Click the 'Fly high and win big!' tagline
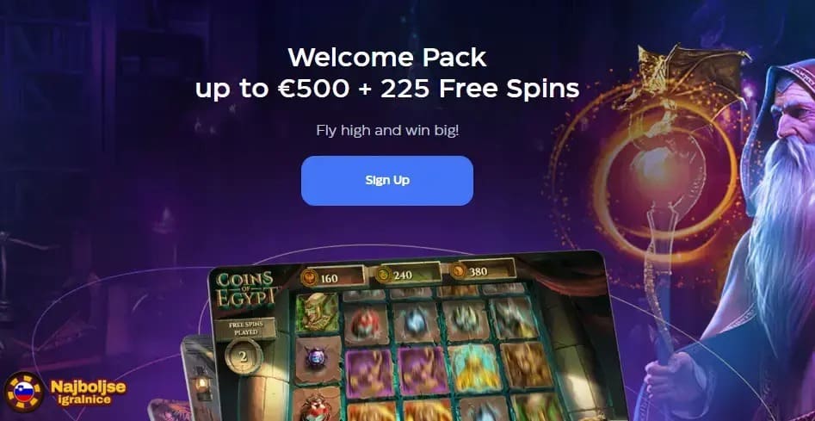The width and height of the screenshot is (815, 421). pos(387,130)
